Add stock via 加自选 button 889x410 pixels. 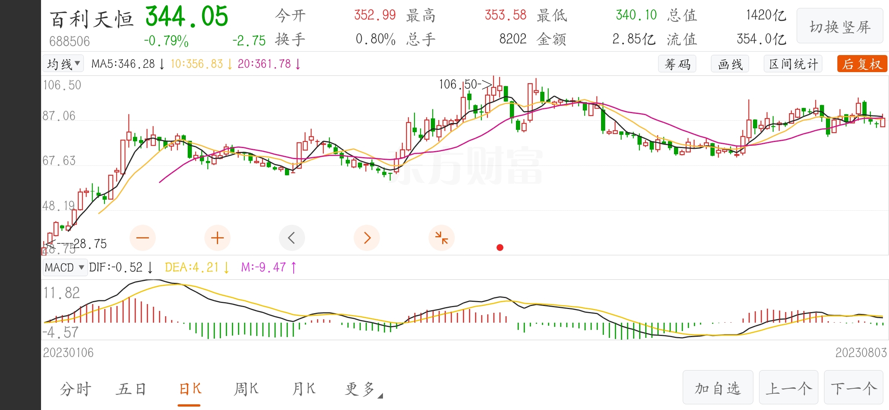718,388
